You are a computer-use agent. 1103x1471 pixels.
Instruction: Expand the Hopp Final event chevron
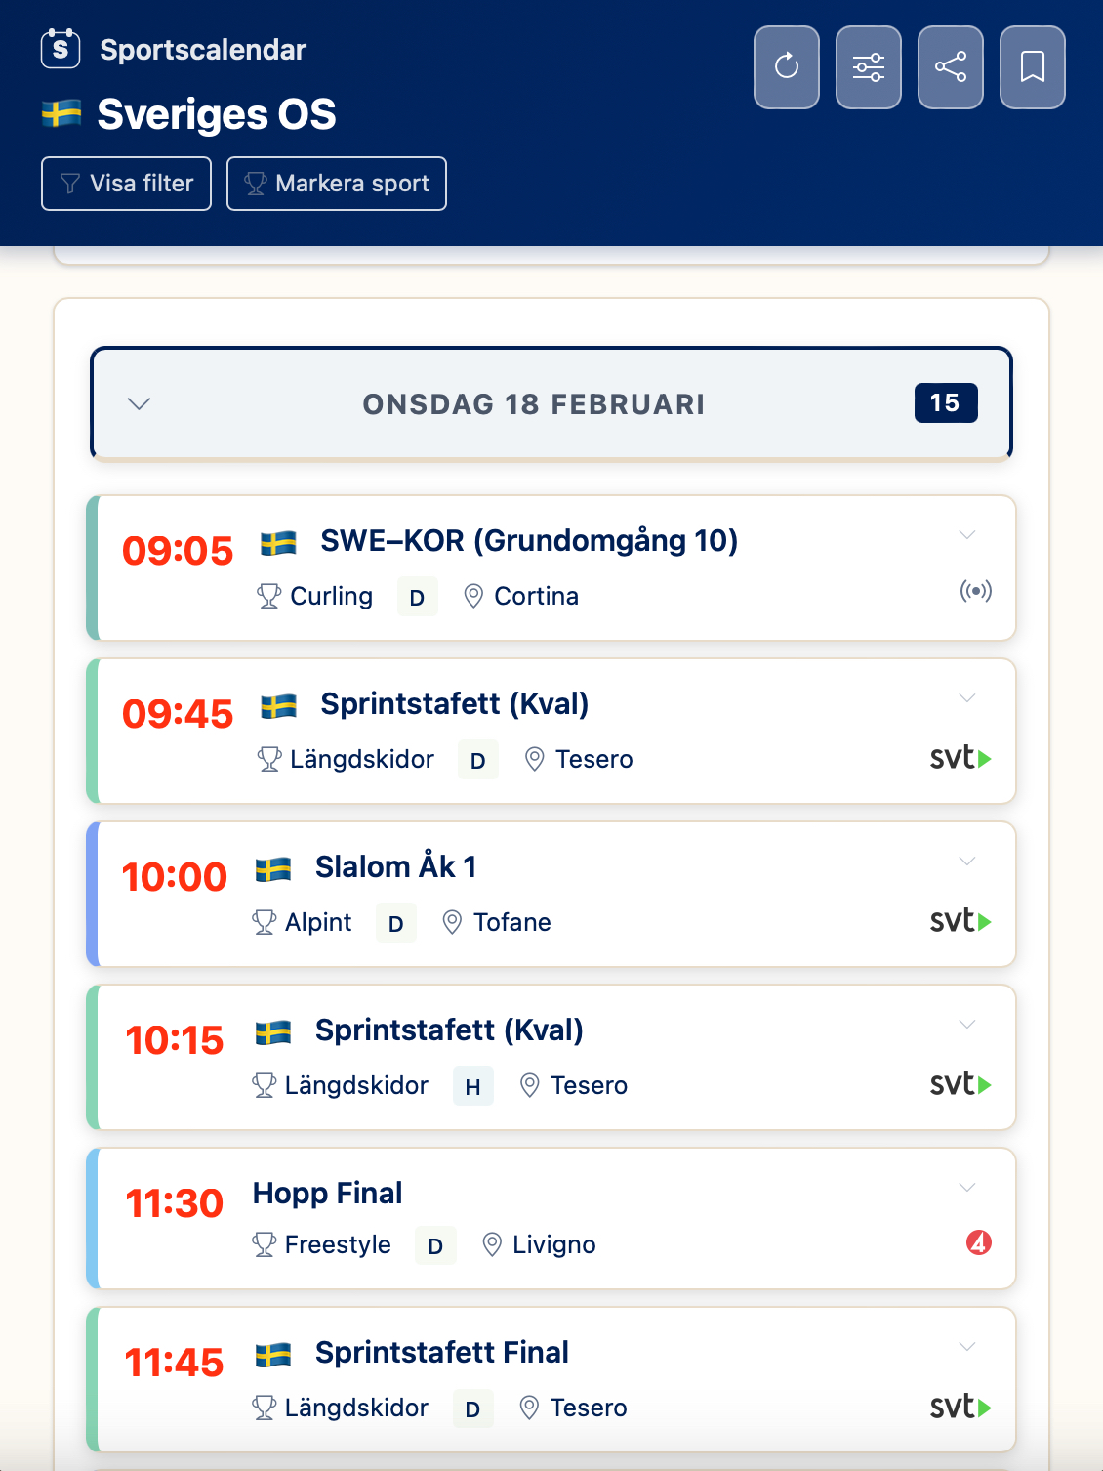point(967,1187)
